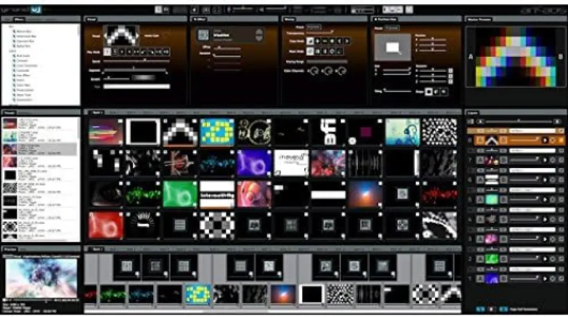Image resolution: width=568 pixels, height=317 pixels.
Task: Click the speaker icon in top toolbar
Action: [x=262, y=10]
